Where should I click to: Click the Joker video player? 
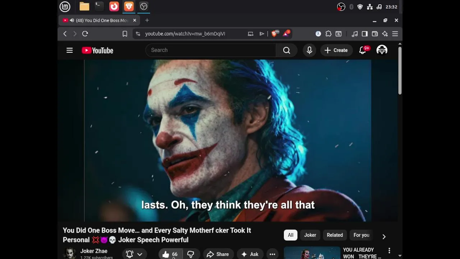pyautogui.click(x=227, y=140)
